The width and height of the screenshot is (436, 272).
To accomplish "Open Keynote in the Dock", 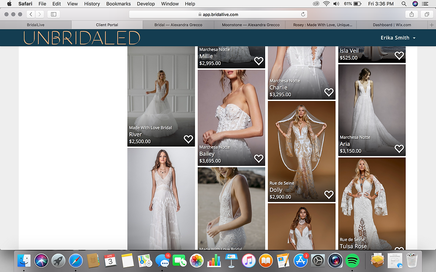I will pyautogui.click(x=231, y=261).
